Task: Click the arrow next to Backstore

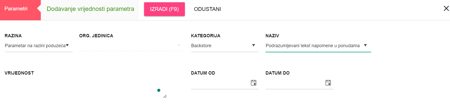Action: (253, 45)
